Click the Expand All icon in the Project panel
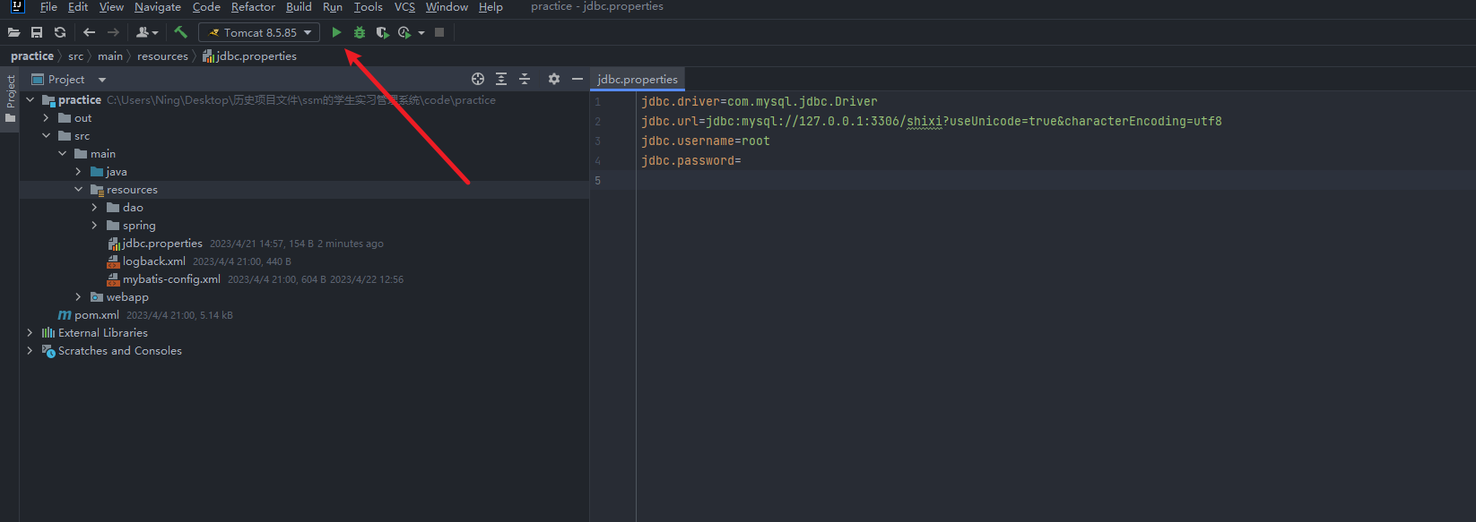 (501, 79)
